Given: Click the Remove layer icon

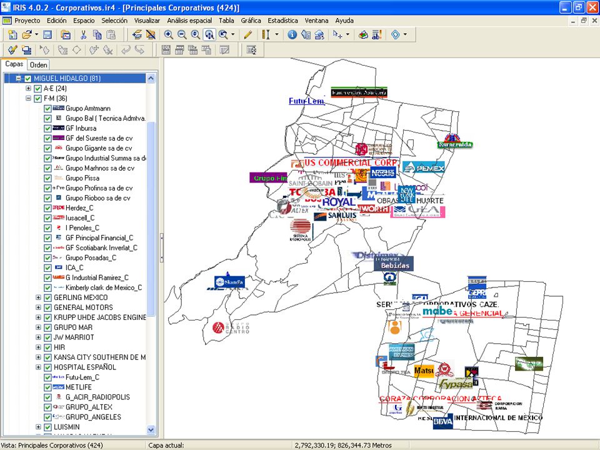Looking at the screenshot, I should click(x=151, y=35).
